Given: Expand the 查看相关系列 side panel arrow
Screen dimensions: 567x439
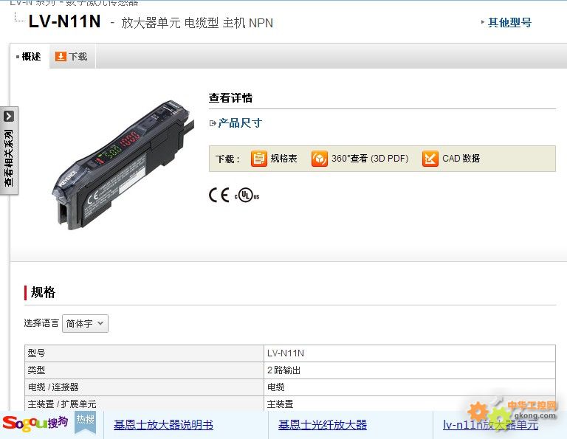Looking at the screenshot, I should (9, 117).
